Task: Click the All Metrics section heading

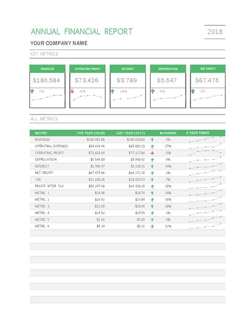Action: [44, 119]
